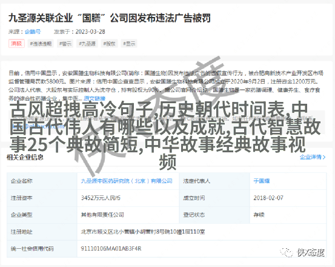Screen dimensions: 335x267
Task: Open 九圣源中医药研究院(北京)有限公司 company link
Action: [127, 181]
